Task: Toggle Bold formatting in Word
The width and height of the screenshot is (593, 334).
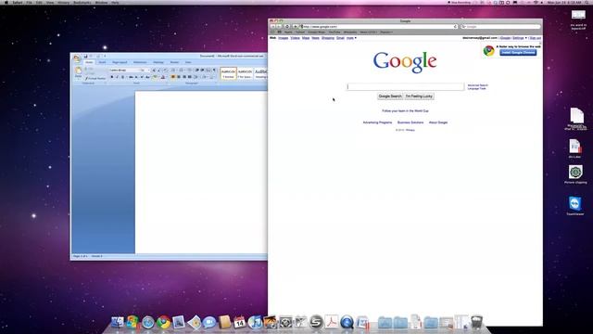Action: point(111,77)
